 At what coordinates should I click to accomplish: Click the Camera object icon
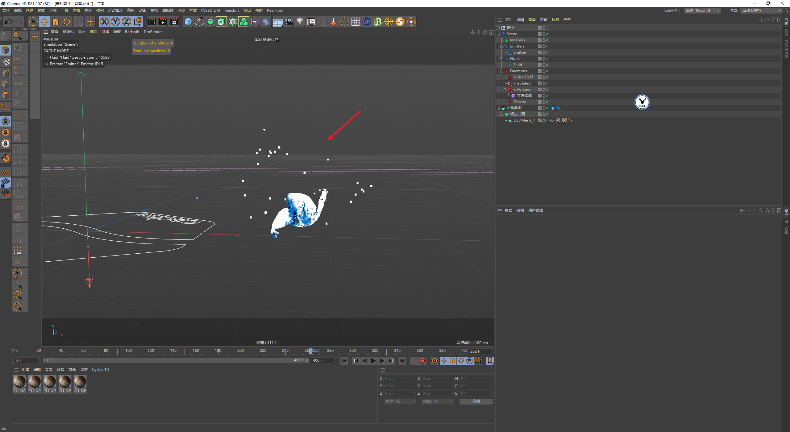point(289,22)
